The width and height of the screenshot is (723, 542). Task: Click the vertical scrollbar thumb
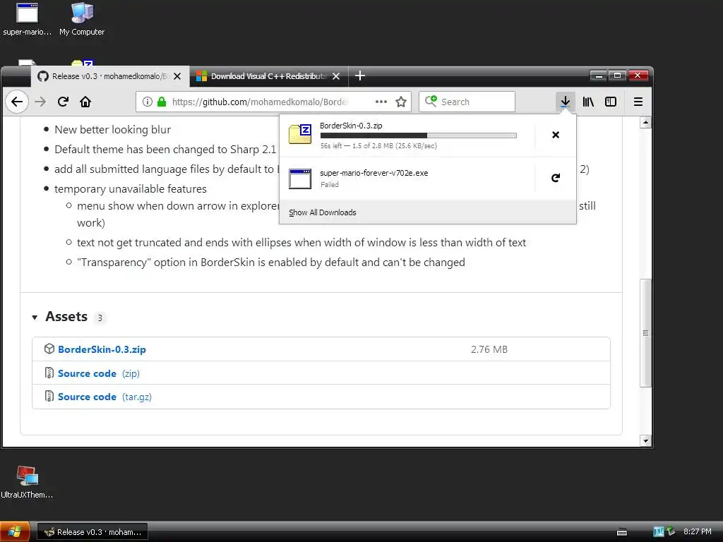click(645, 333)
